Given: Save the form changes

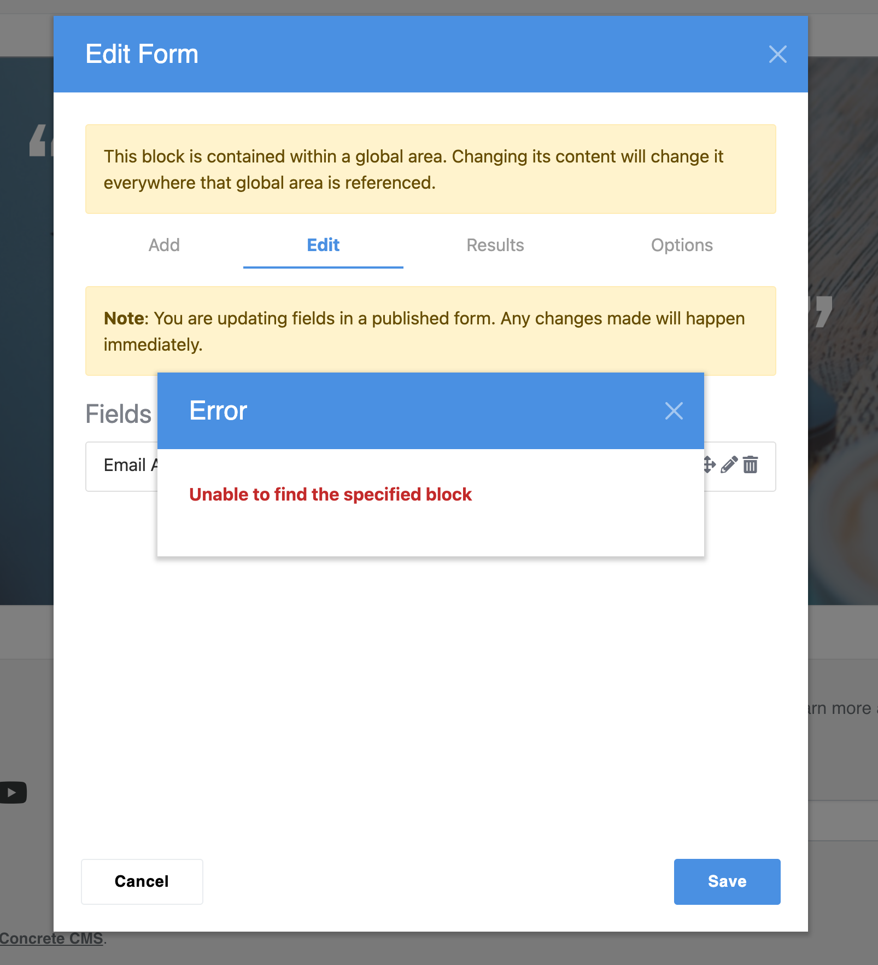Looking at the screenshot, I should (727, 881).
